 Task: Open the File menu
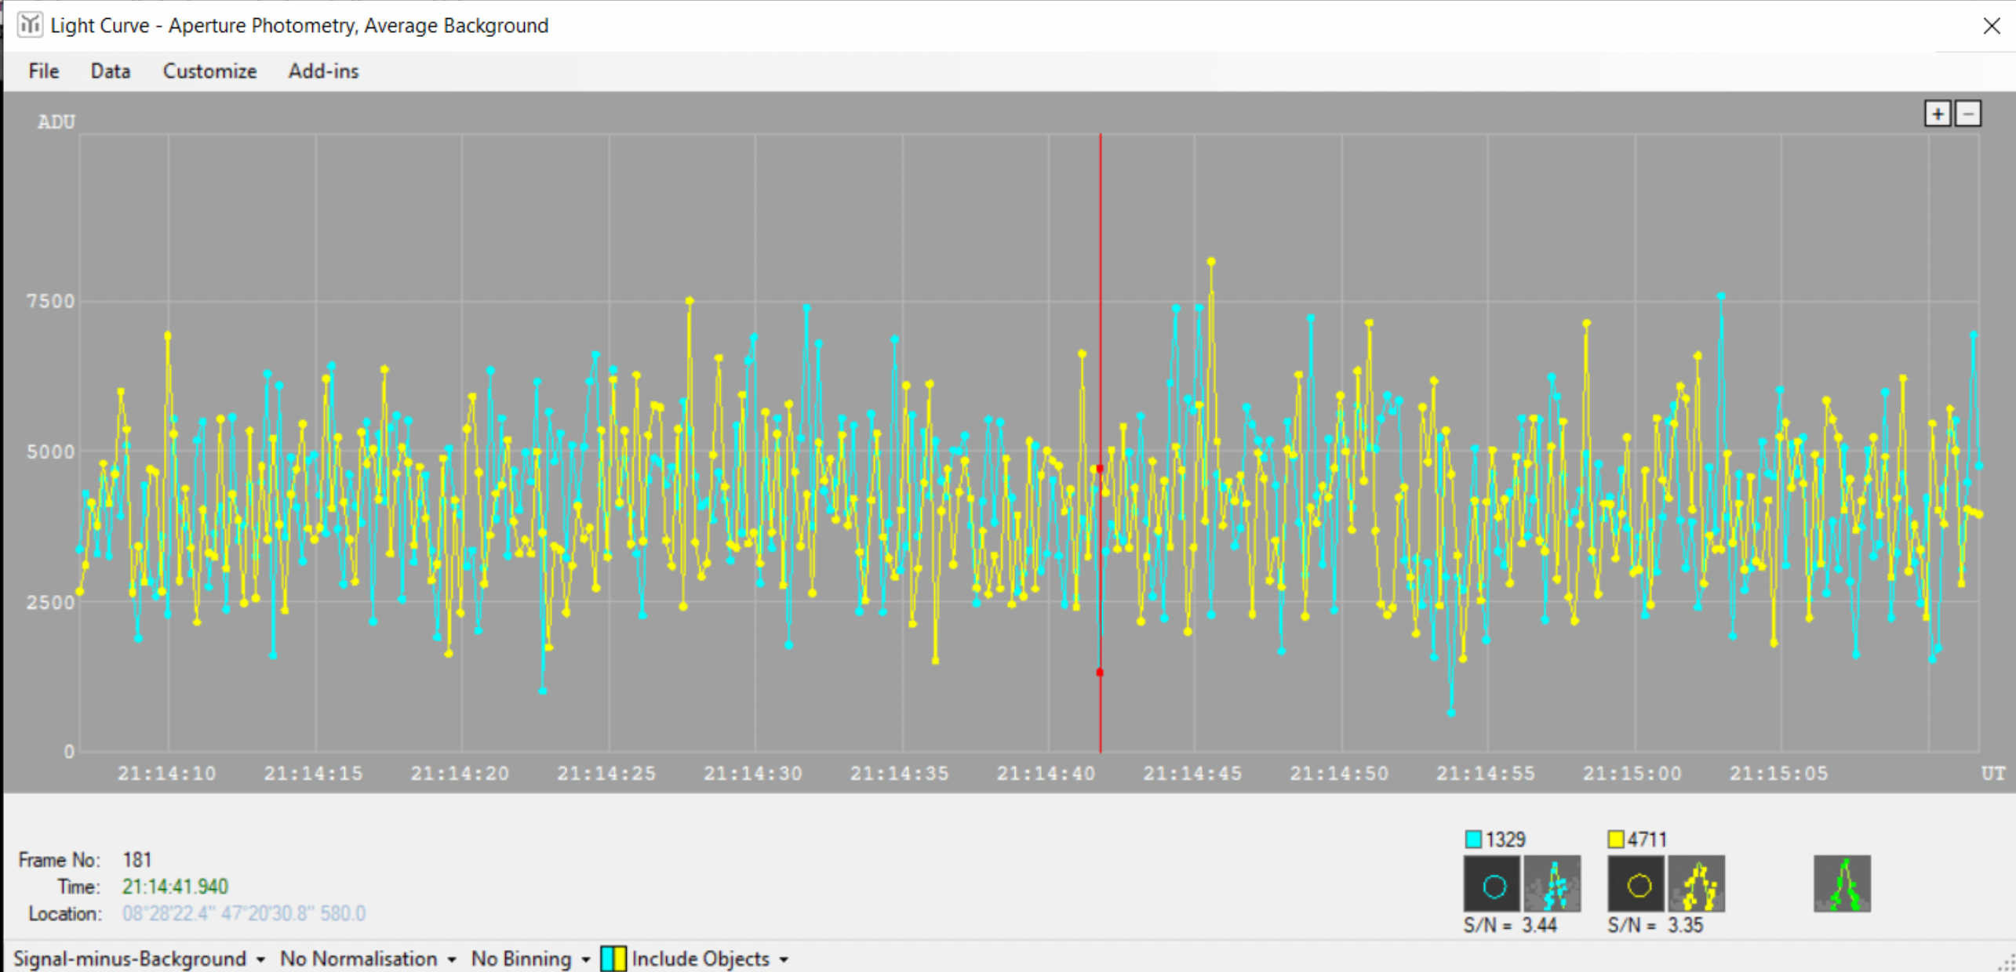[43, 71]
